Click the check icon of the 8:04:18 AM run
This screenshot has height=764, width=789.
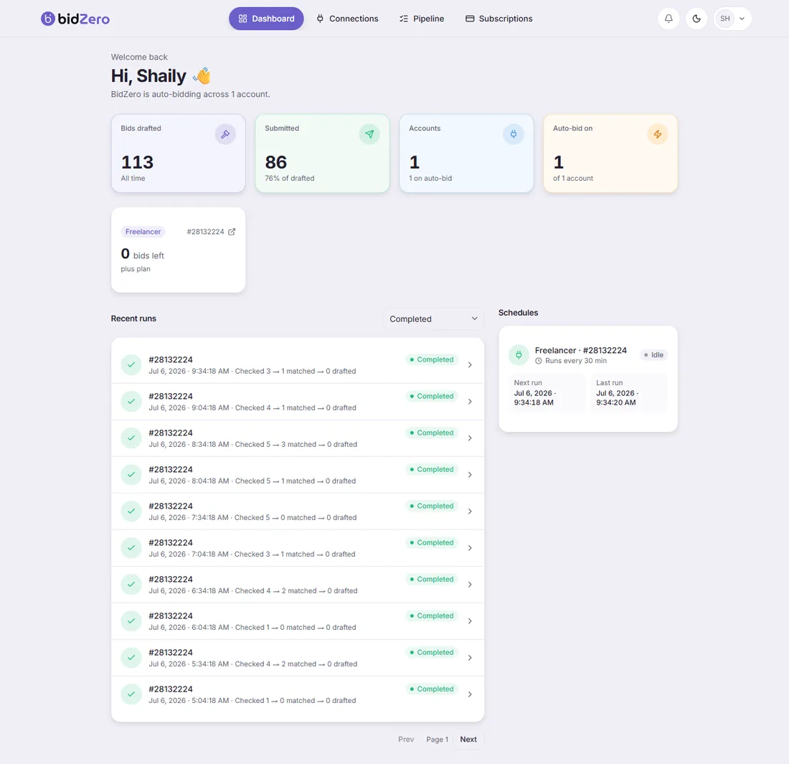(x=131, y=475)
